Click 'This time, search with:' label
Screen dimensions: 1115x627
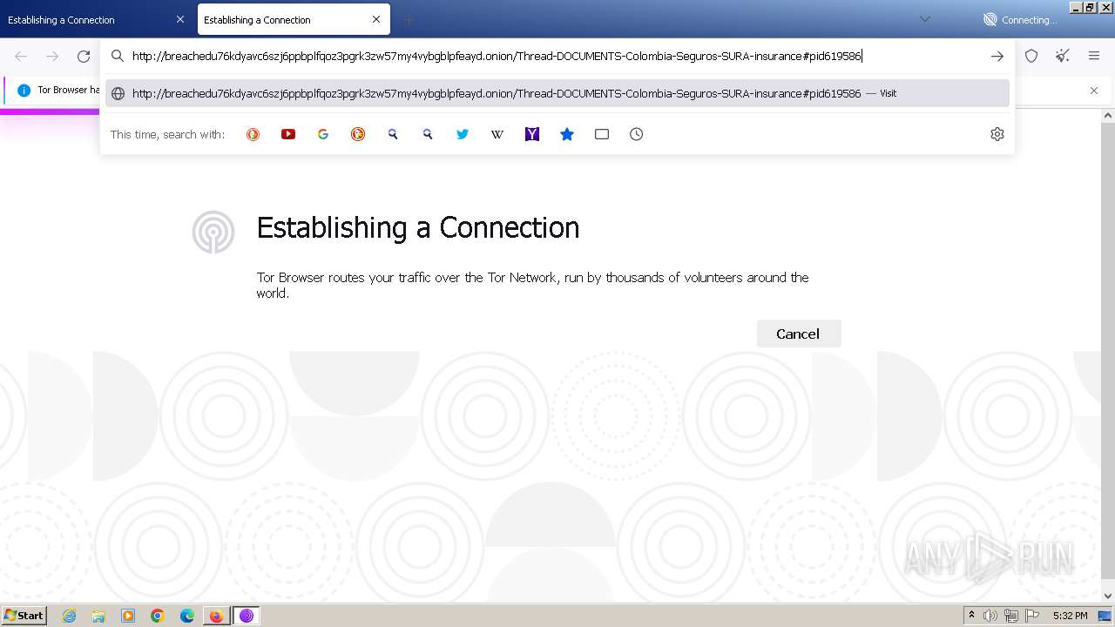click(167, 134)
